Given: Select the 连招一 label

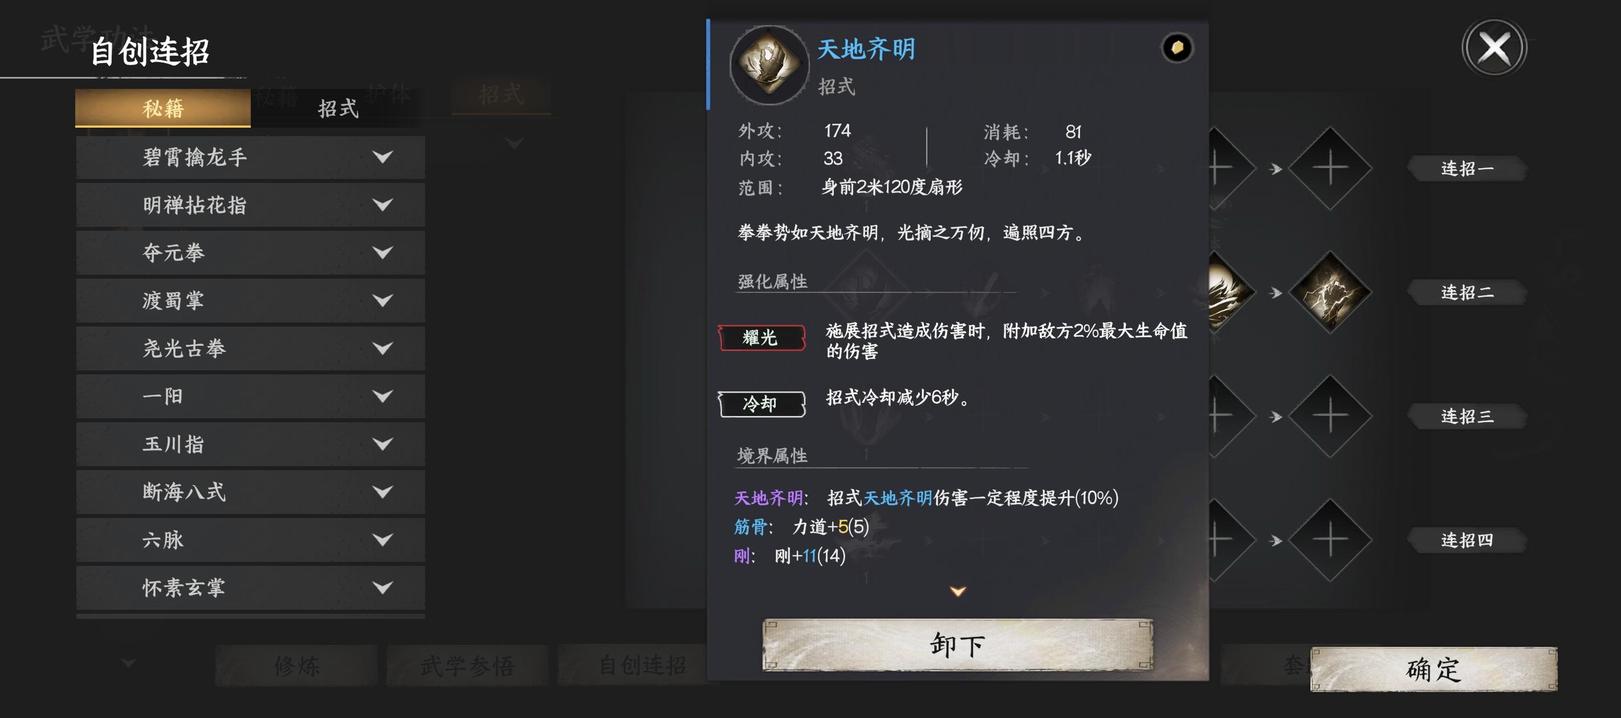Looking at the screenshot, I should click(1467, 168).
